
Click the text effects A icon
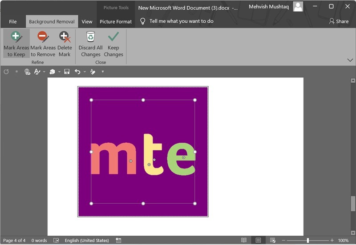(37, 72)
